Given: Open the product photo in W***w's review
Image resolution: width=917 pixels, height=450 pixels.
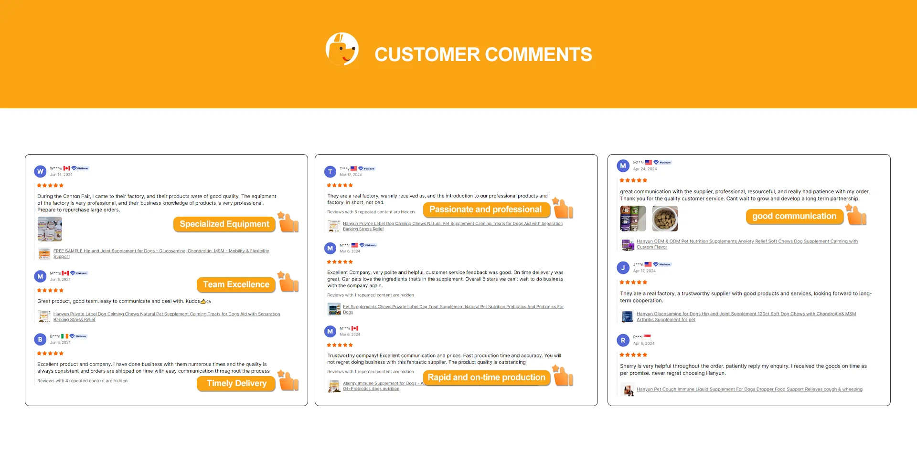Looking at the screenshot, I should [x=50, y=229].
